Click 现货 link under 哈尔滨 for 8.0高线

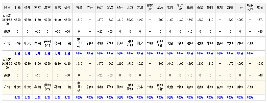click(x=180, y=97)
